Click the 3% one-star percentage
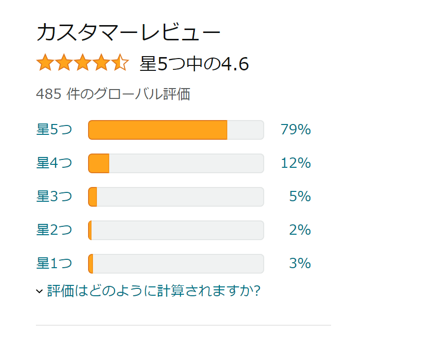 pos(300,264)
